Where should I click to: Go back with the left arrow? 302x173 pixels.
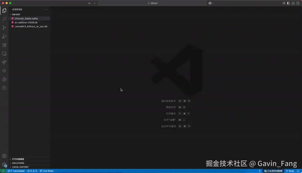coord(89,3)
